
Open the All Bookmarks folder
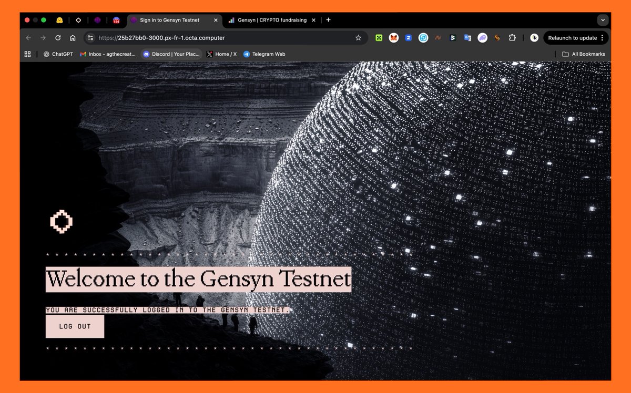[x=584, y=54]
